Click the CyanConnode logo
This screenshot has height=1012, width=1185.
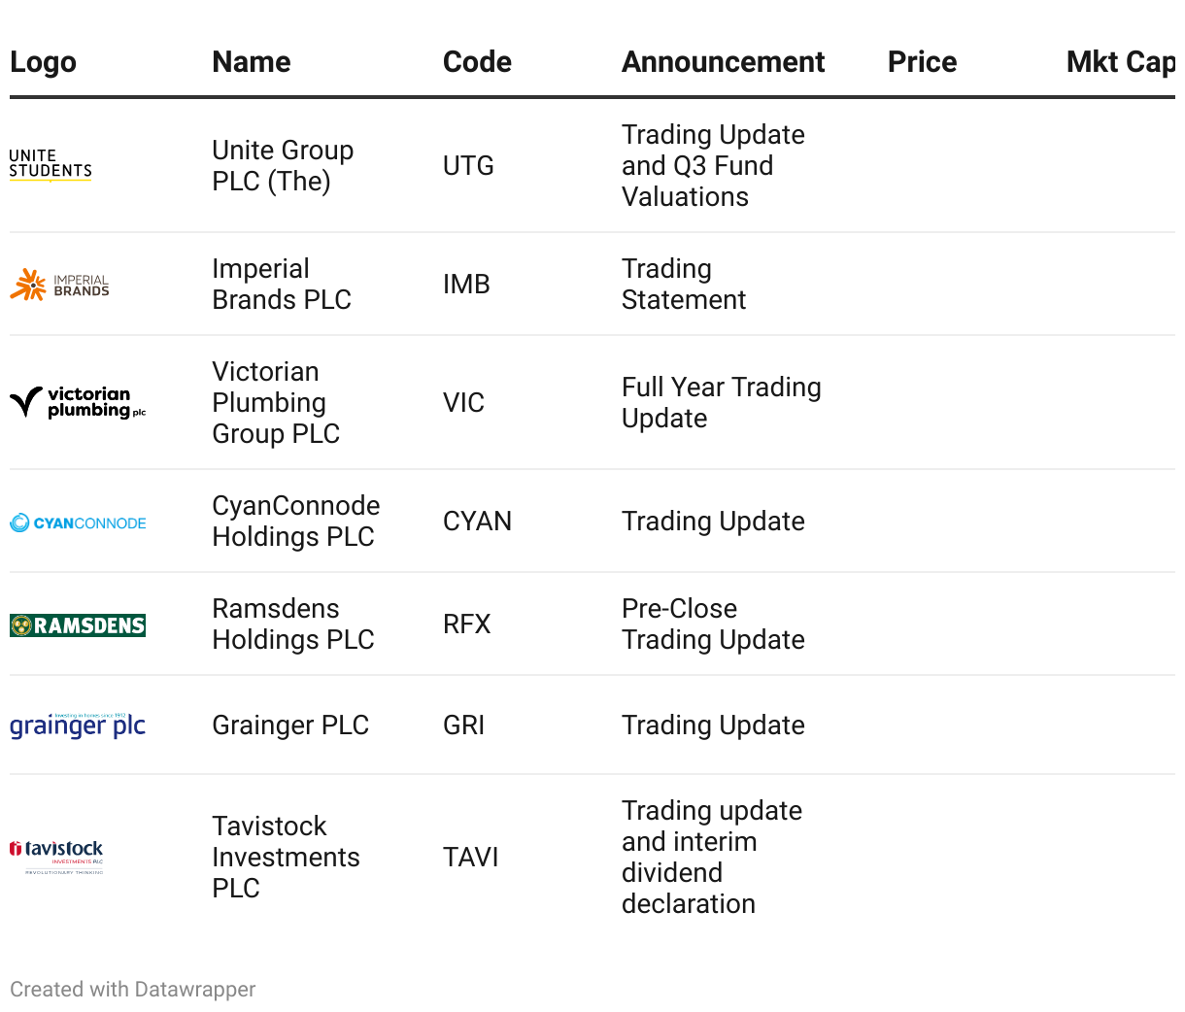point(78,523)
